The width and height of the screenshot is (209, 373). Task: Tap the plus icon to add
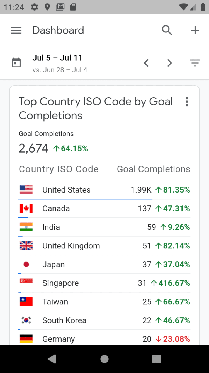(195, 30)
